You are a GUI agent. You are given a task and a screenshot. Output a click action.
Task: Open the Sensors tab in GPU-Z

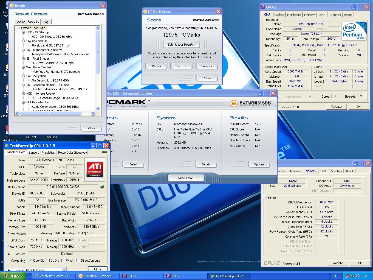click(33, 153)
